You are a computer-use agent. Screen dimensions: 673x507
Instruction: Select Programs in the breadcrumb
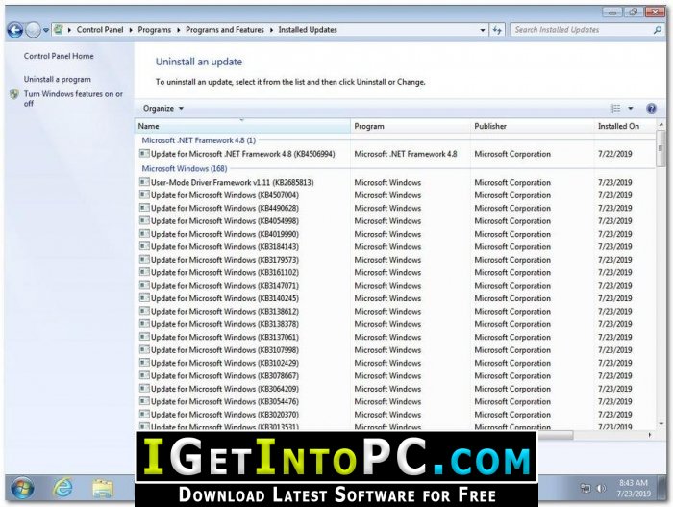click(154, 30)
